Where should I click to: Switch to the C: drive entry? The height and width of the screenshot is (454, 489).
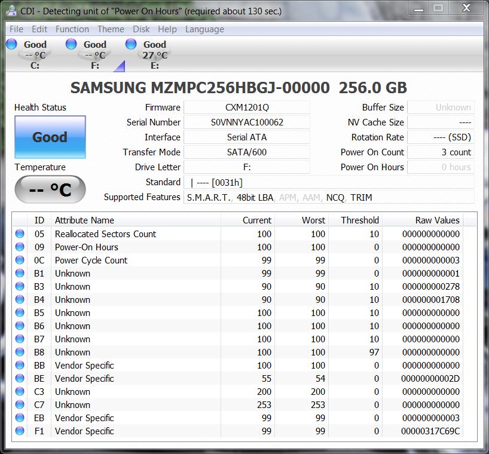pos(35,54)
